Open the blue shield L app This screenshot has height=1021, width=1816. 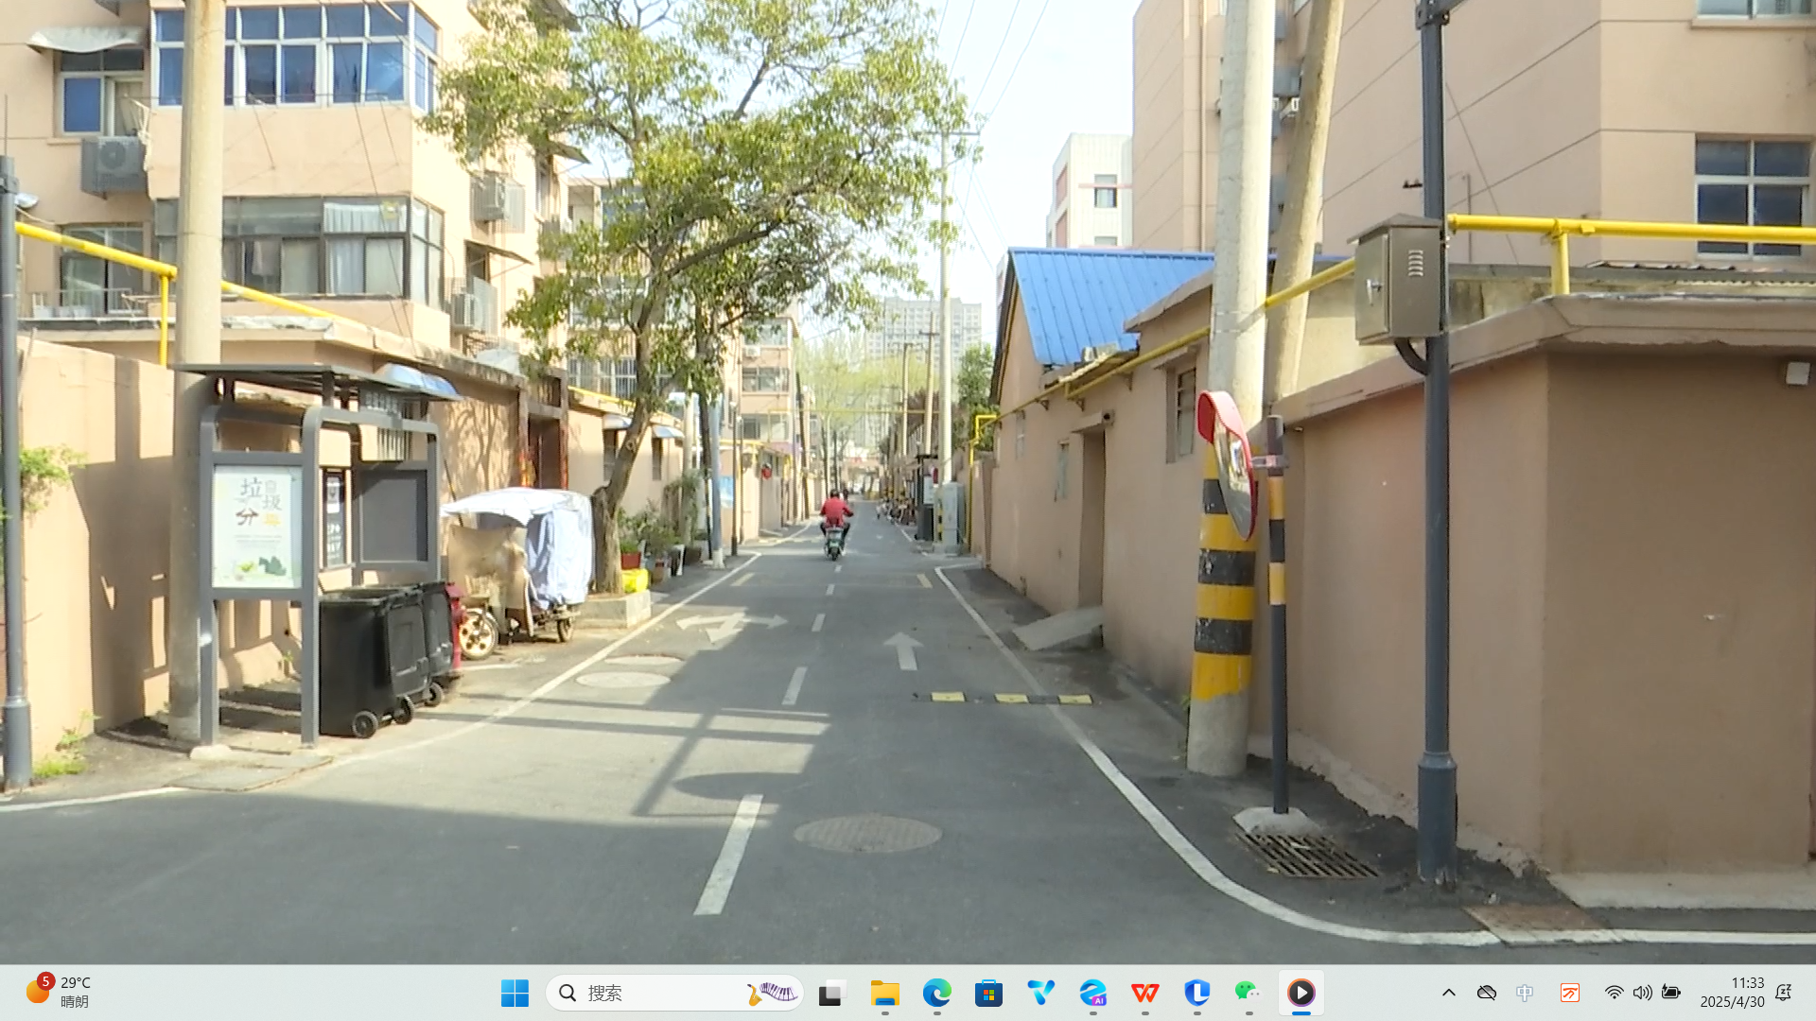pyautogui.click(x=1196, y=993)
